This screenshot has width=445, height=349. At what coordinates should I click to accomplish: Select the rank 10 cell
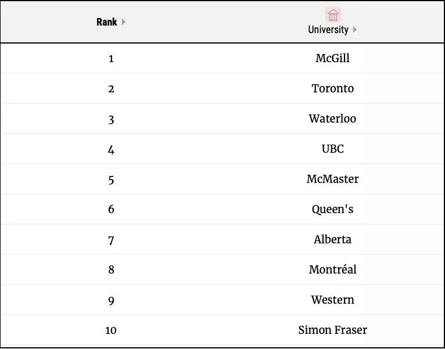(x=111, y=330)
